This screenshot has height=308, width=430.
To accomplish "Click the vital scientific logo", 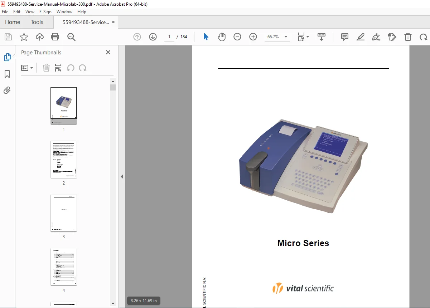I will tap(303, 288).
